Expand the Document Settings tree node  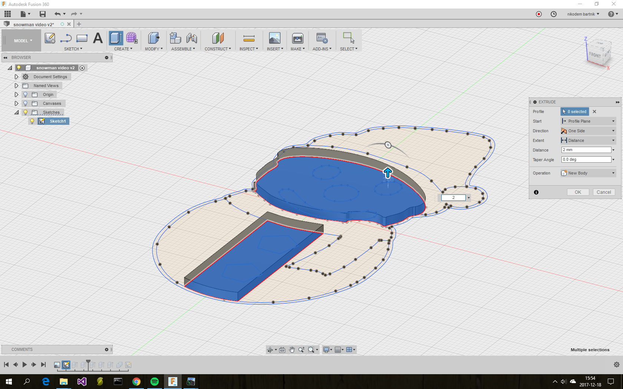(16, 77)
